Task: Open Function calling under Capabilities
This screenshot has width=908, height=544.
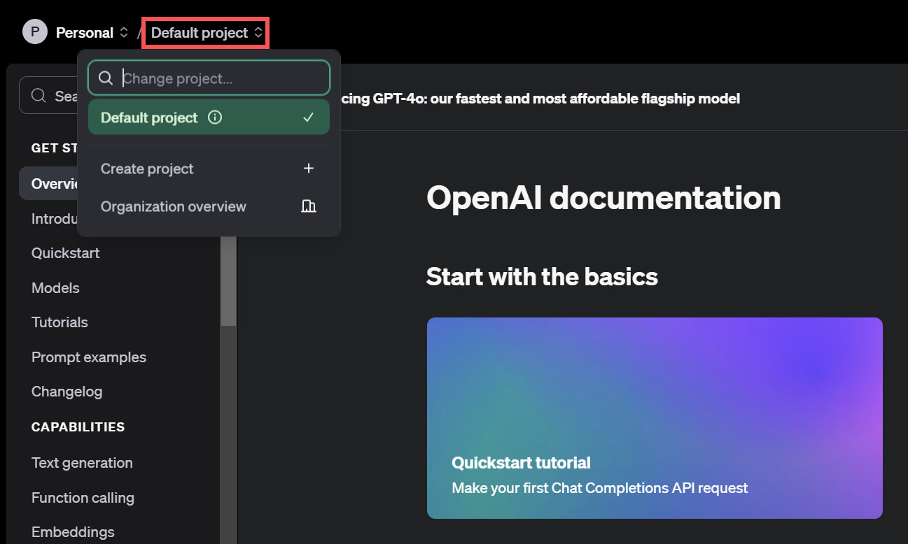Action: point(83,498)
